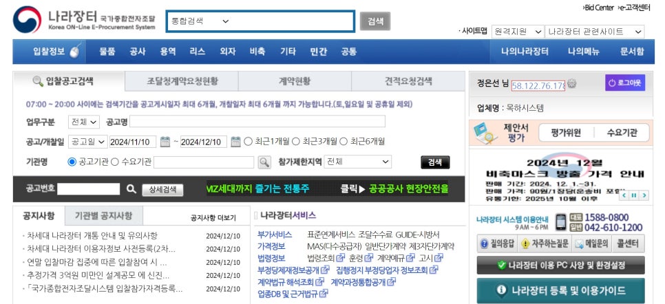Click the 공지사항 더보기 link

[213, 218]
